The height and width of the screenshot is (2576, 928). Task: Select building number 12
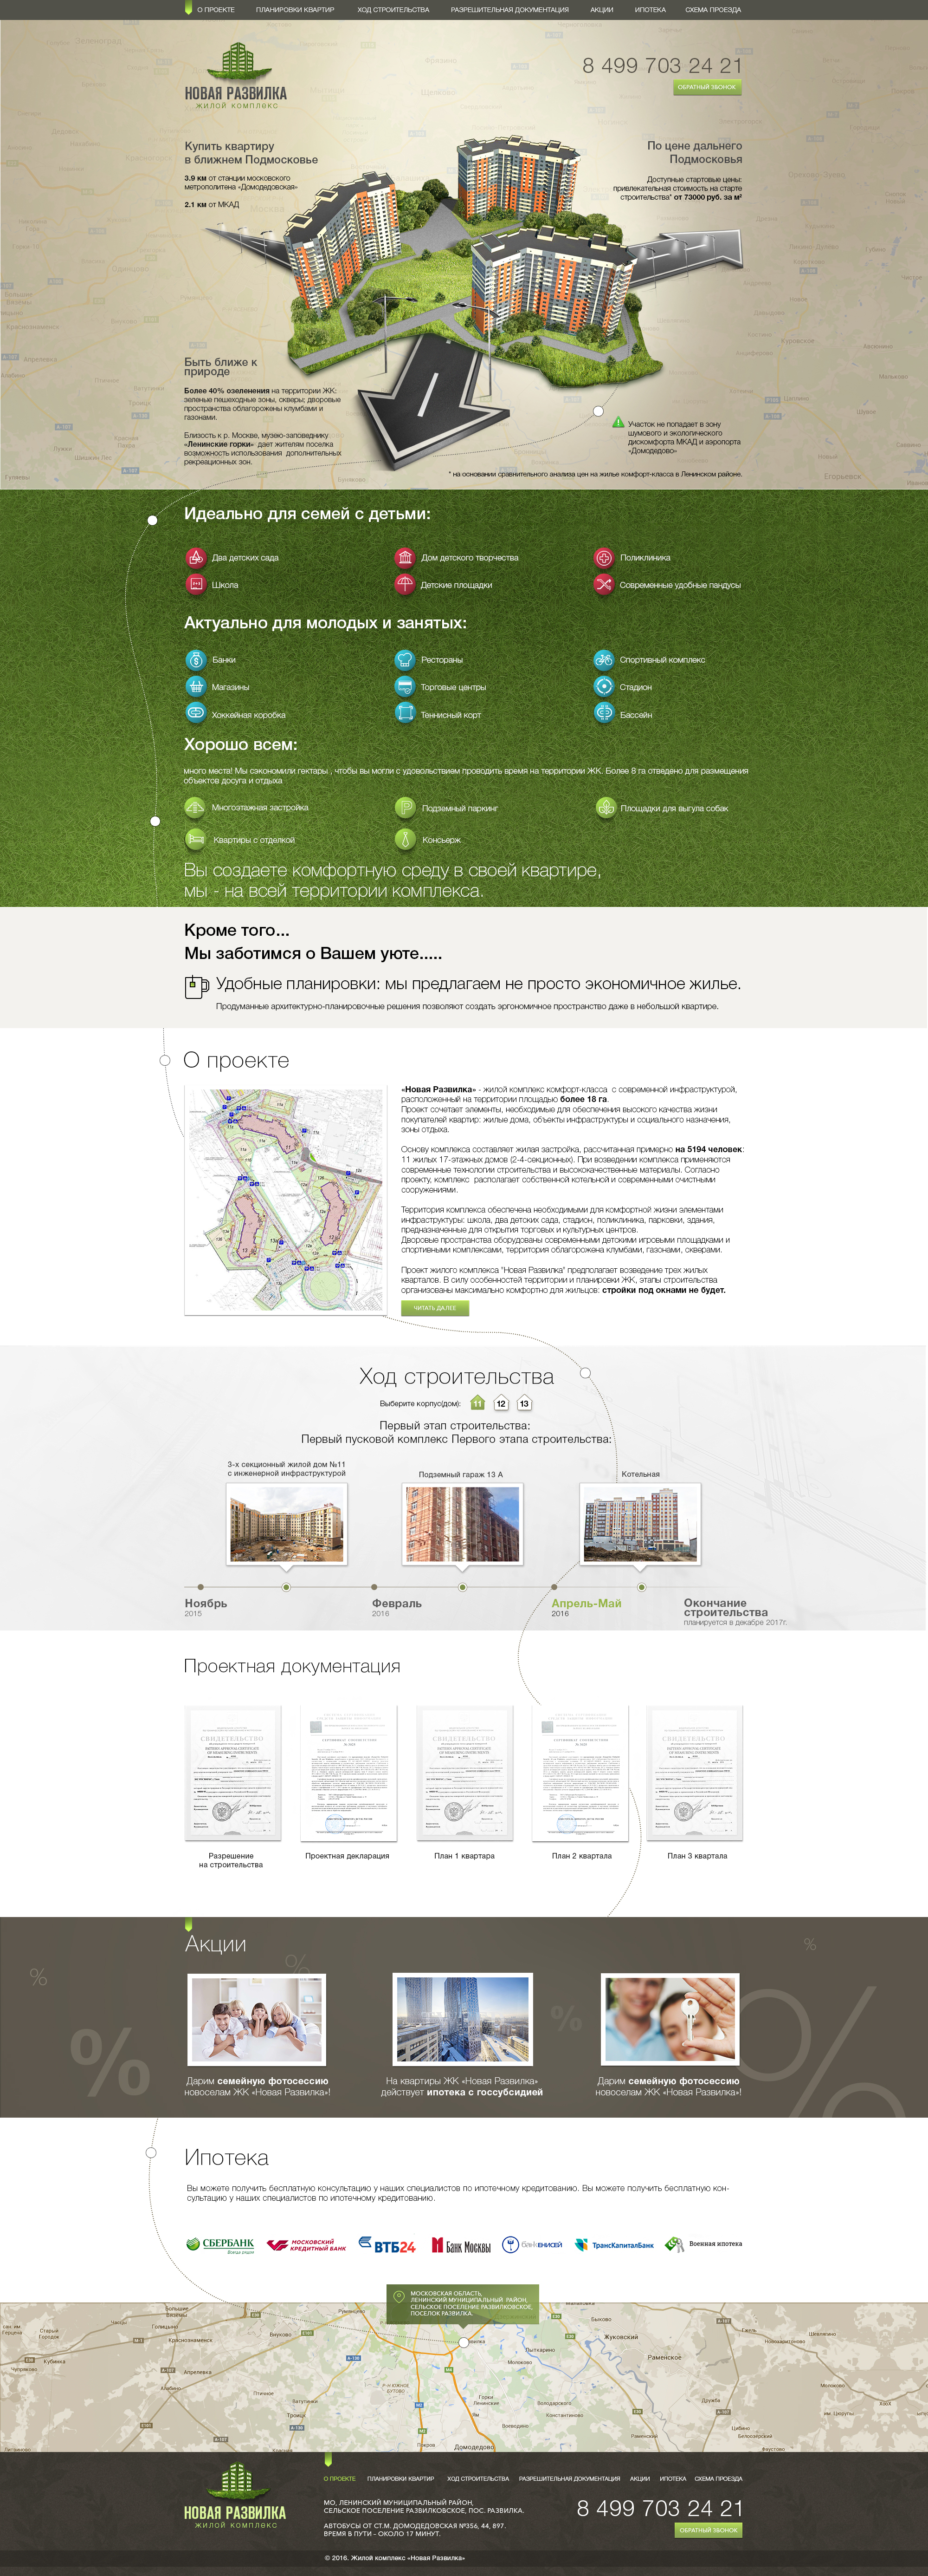coord(502,1403)
